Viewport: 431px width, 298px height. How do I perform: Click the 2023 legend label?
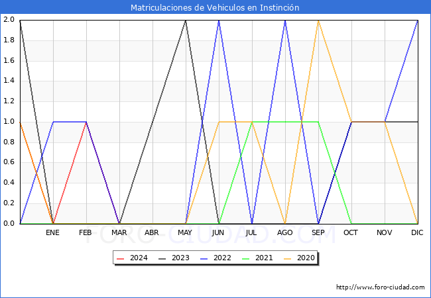180,258
